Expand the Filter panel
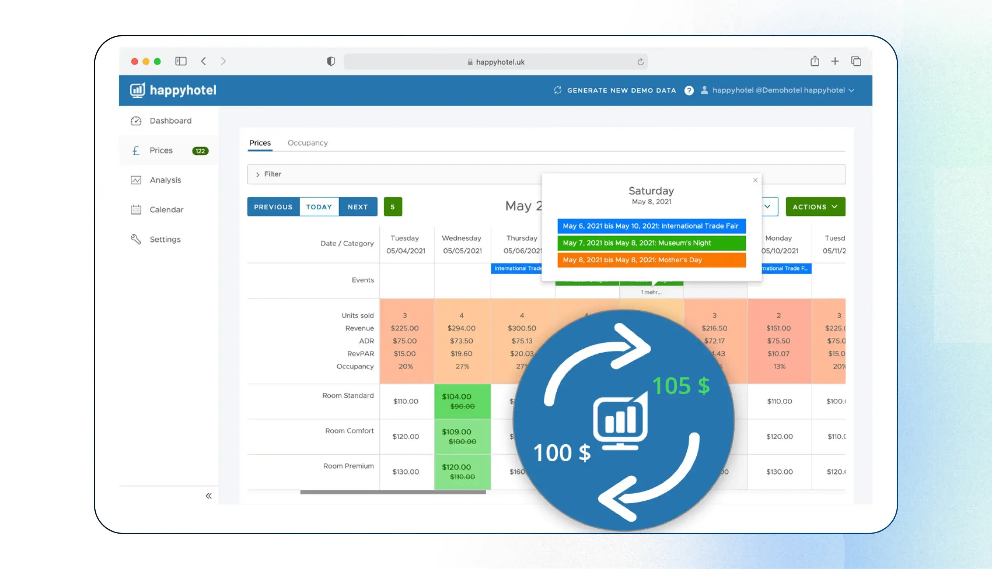Screen dimensions: 992x569 (546, 174)
